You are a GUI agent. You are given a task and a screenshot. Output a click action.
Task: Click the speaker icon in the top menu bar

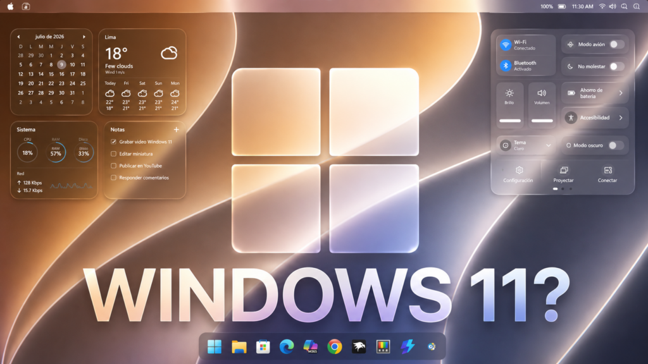tap(613, 6)
